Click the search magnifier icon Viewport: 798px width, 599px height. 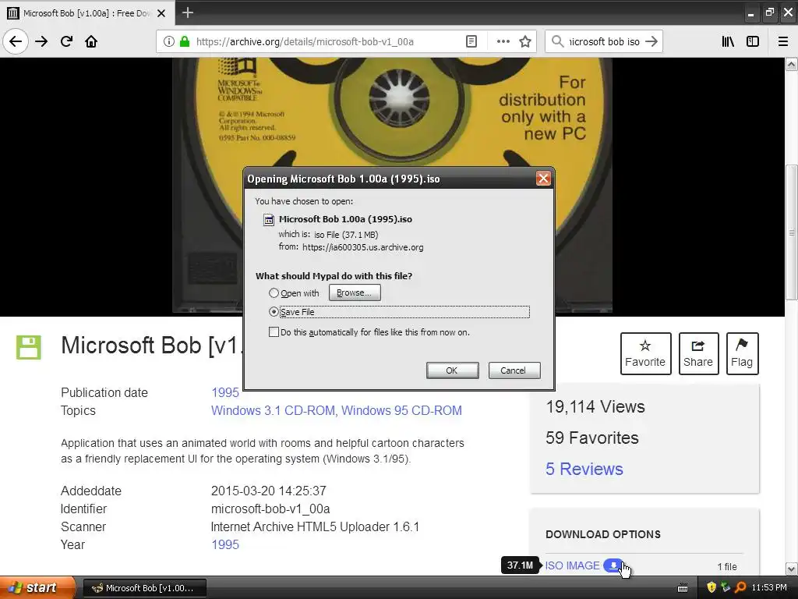coord(558,41)
